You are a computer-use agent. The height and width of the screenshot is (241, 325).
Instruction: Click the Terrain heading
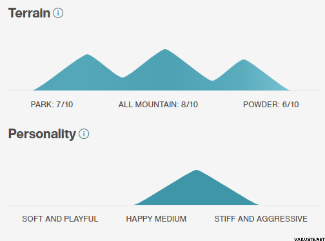29,13
